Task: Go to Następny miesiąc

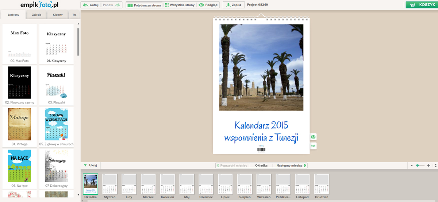Action: (291, 165)
